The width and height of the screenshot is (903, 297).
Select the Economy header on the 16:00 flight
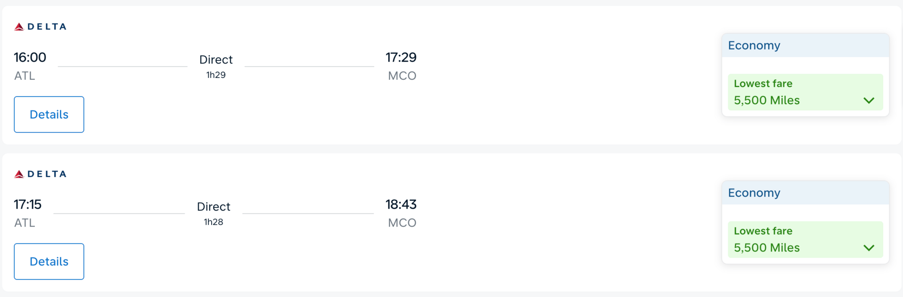[754, 46]
